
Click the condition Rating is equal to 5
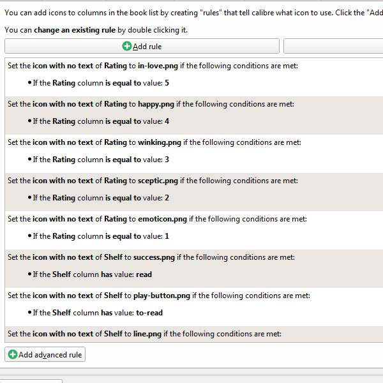(101, 83)
